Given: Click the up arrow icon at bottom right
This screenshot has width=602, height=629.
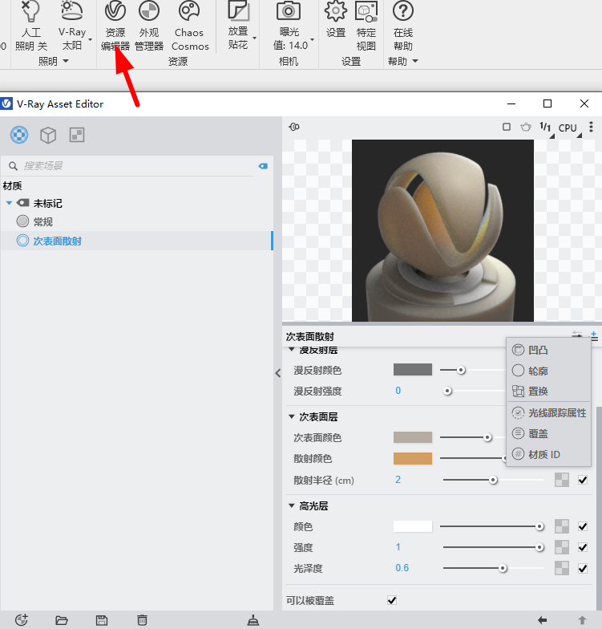Looking at the screenshot, I should click(582, 620).
